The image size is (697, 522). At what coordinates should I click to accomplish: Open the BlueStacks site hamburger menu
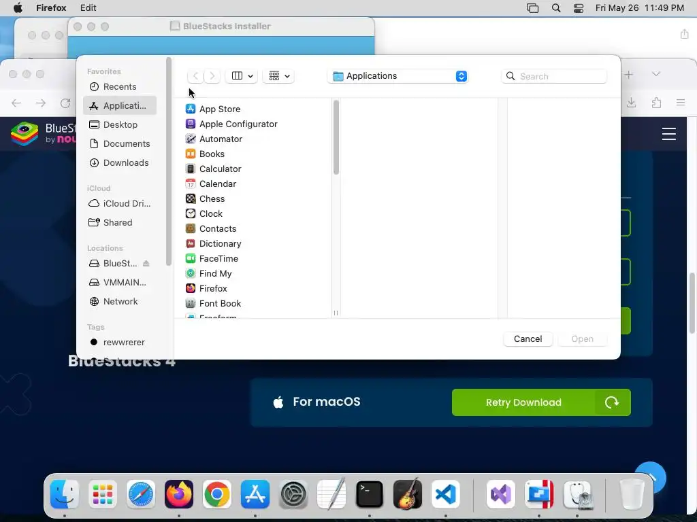(x=668, y=134)
